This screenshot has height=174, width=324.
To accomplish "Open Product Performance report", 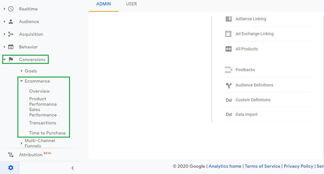I will (43, 101).
